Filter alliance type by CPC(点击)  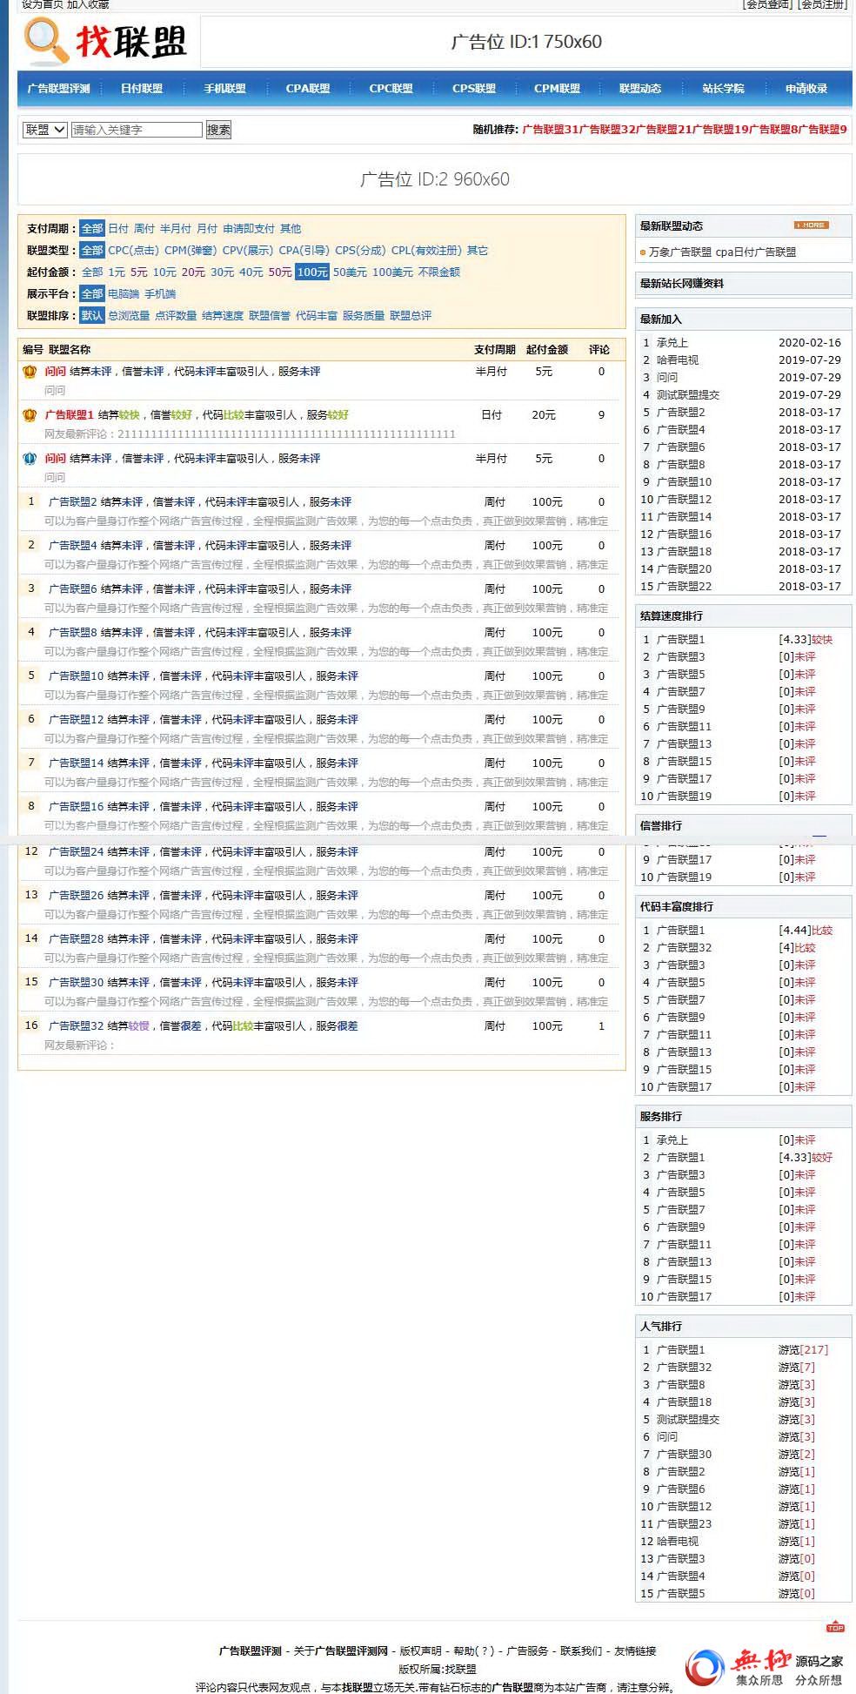(134, 251)
